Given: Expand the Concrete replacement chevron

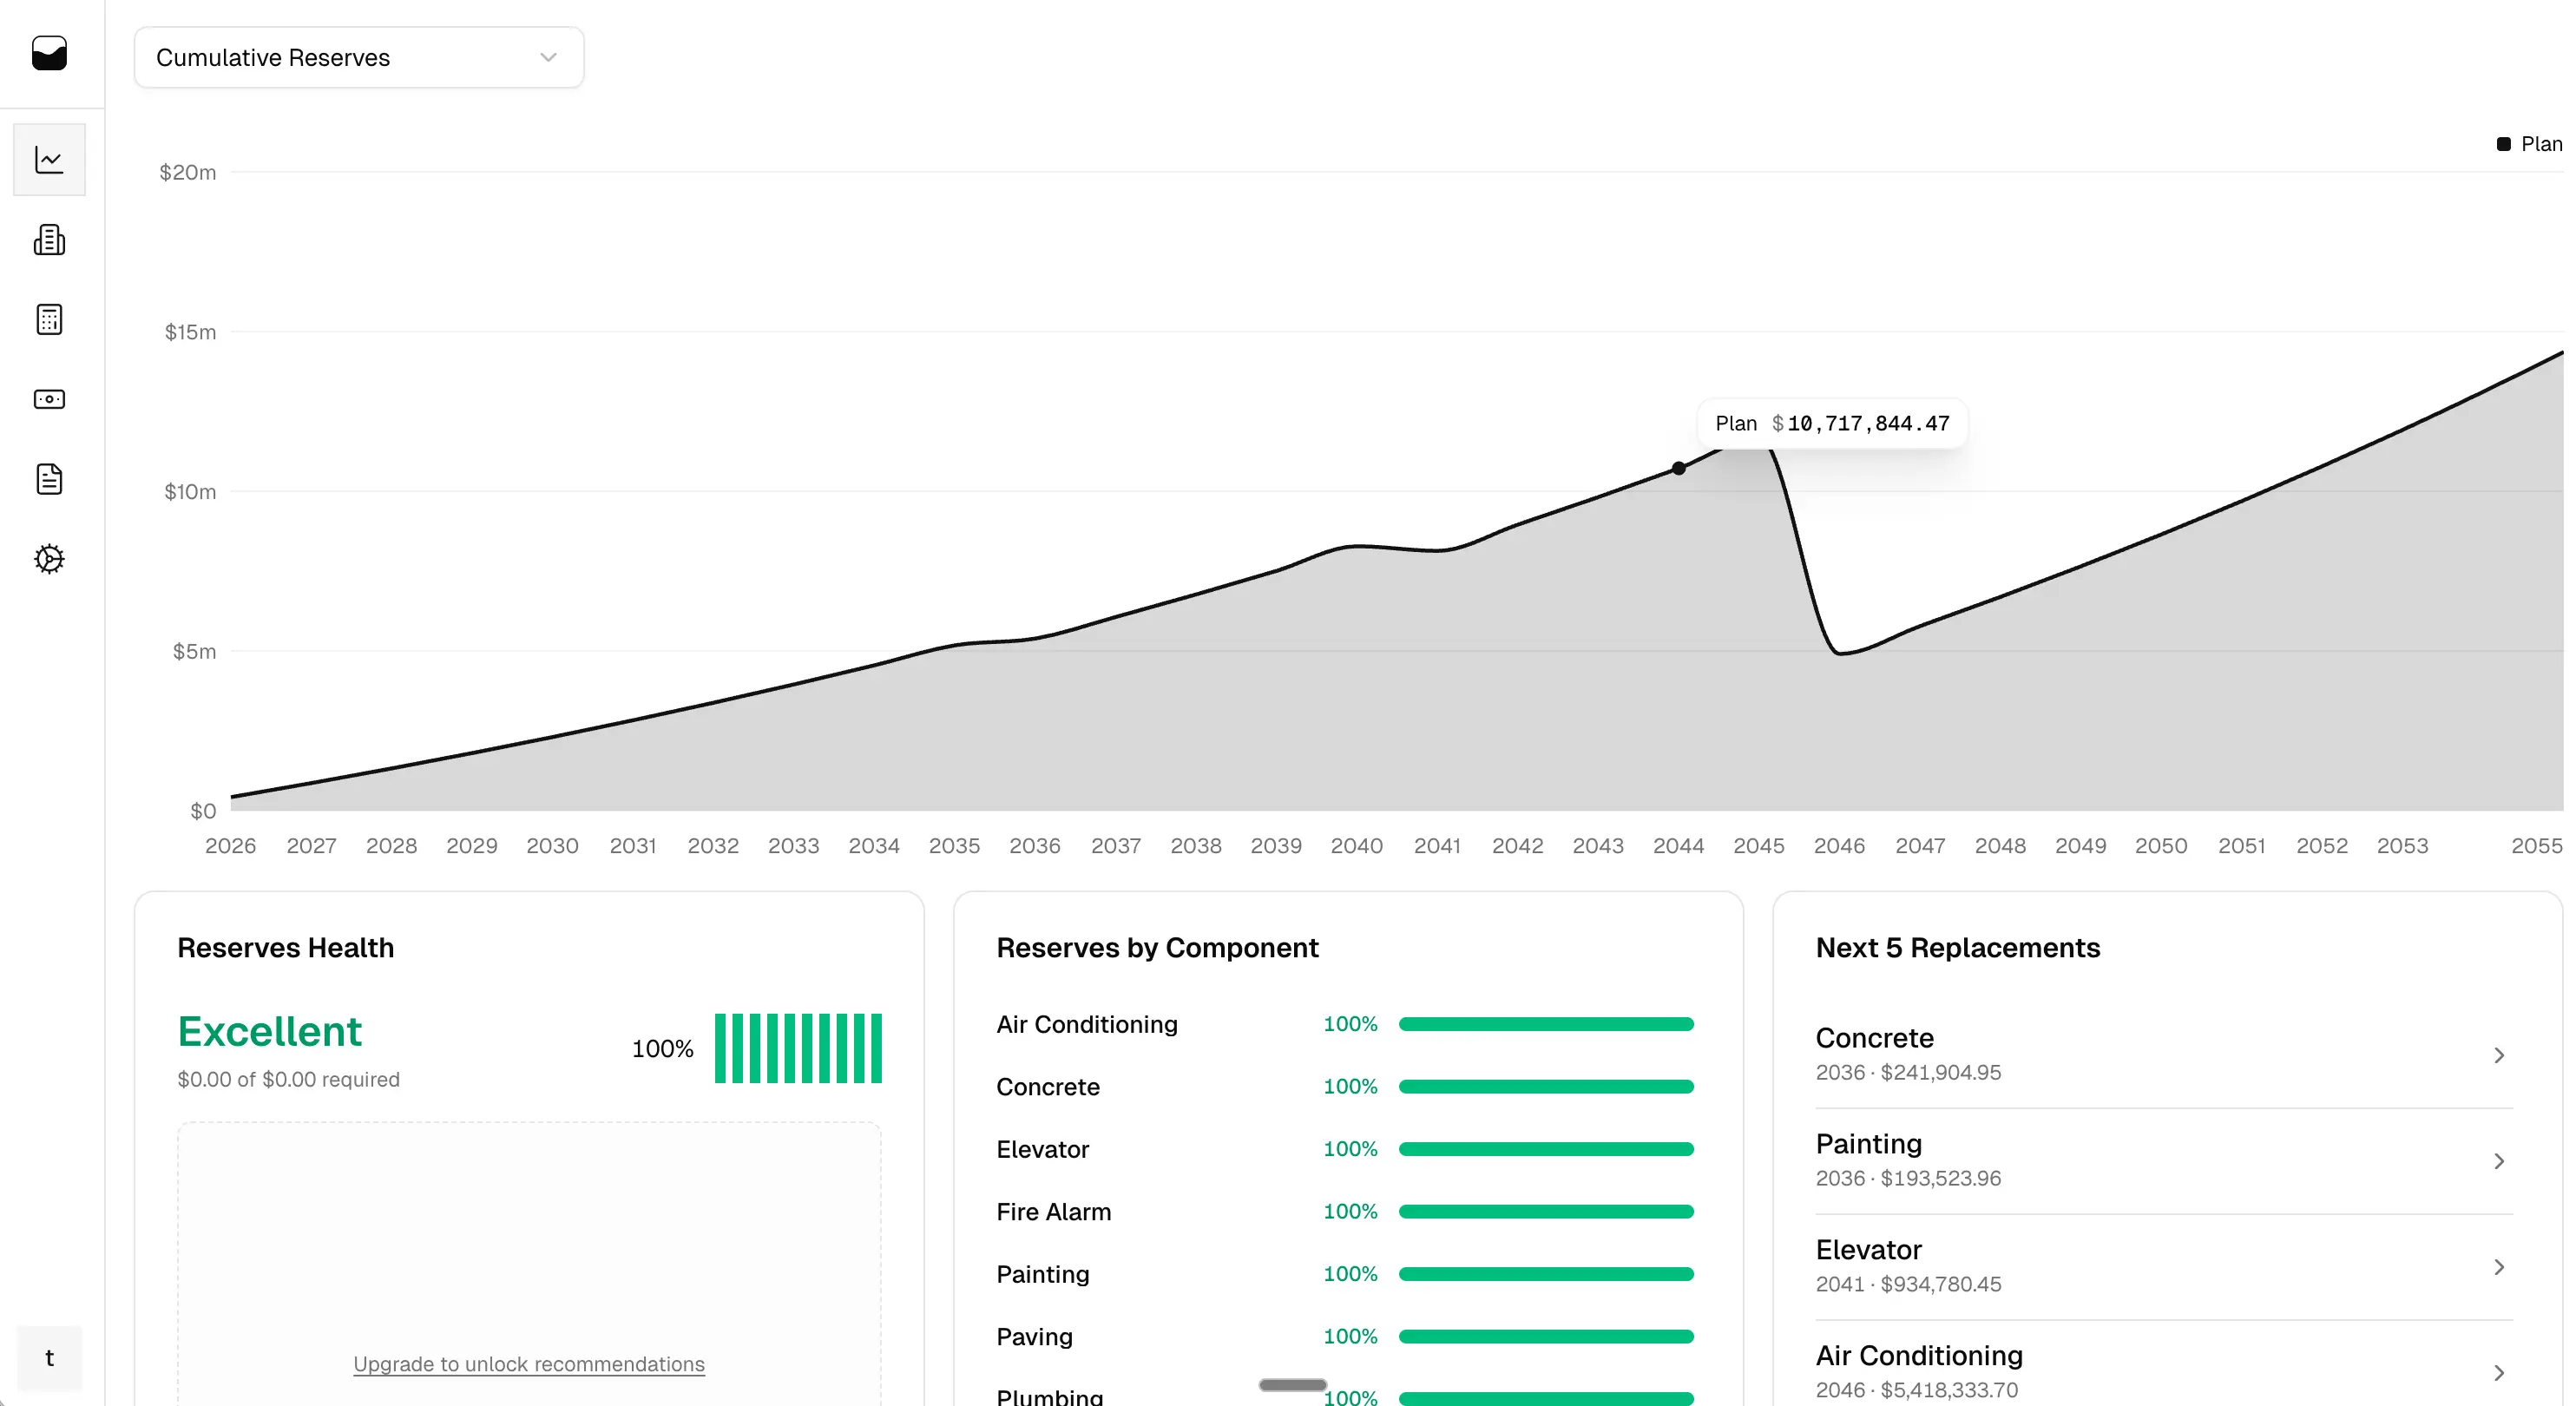Looking at the screenshot, I should 2498,1055.
